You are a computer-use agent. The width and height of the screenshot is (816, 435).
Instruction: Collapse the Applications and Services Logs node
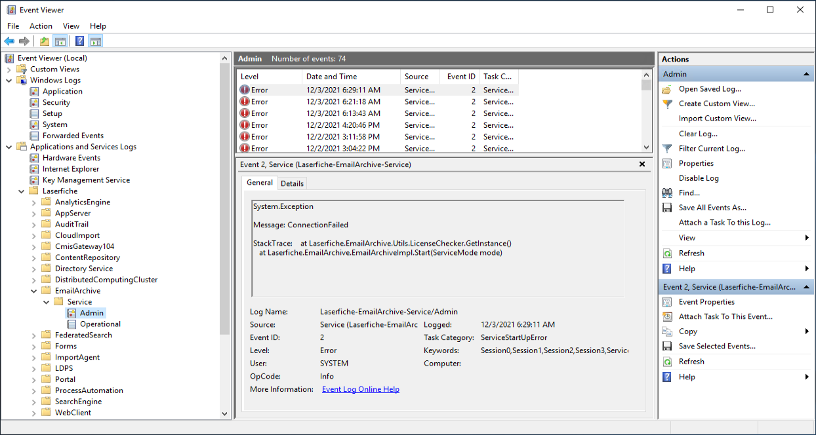9,147
